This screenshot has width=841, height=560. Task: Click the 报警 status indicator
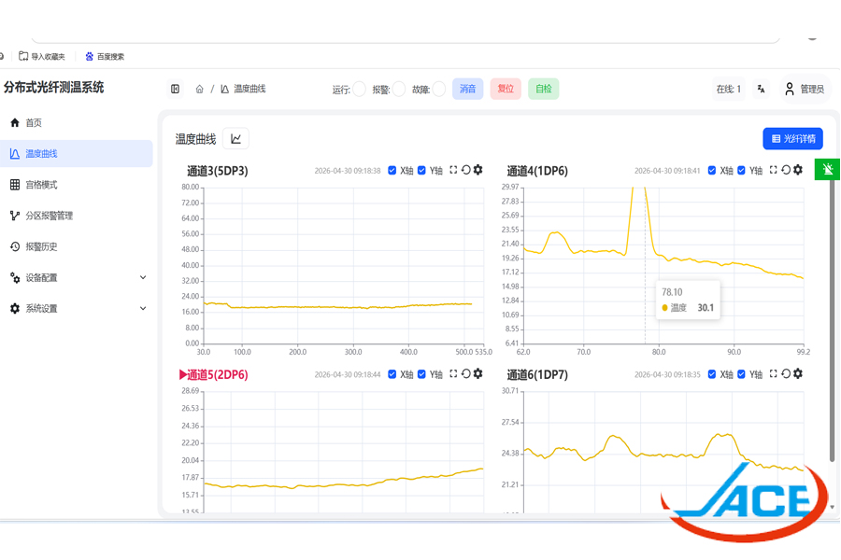tap(398, 89)
